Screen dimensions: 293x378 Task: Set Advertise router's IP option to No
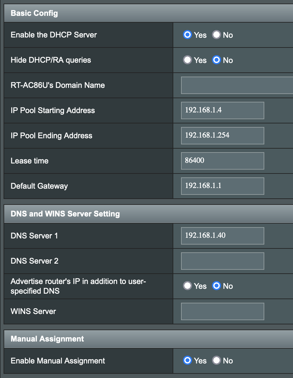(x=216, y=286)
